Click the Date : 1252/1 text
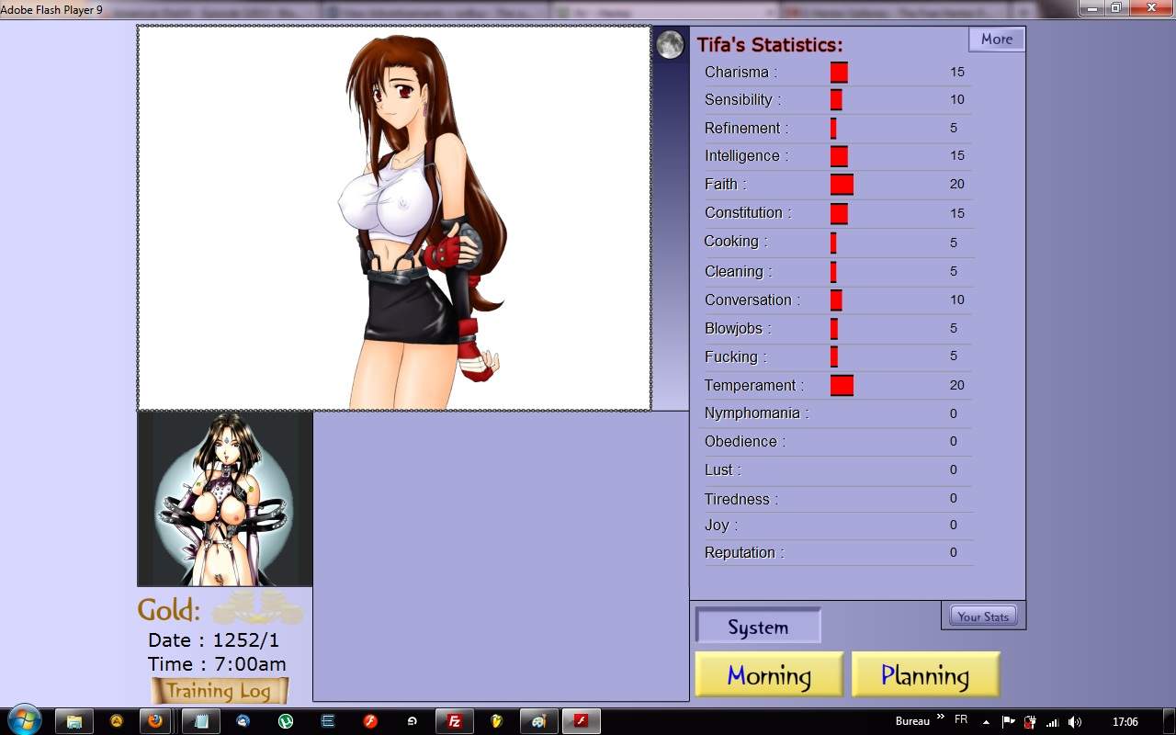This screenshot has width=1176, height=735. pyautogui.click(x=213, y=640)
